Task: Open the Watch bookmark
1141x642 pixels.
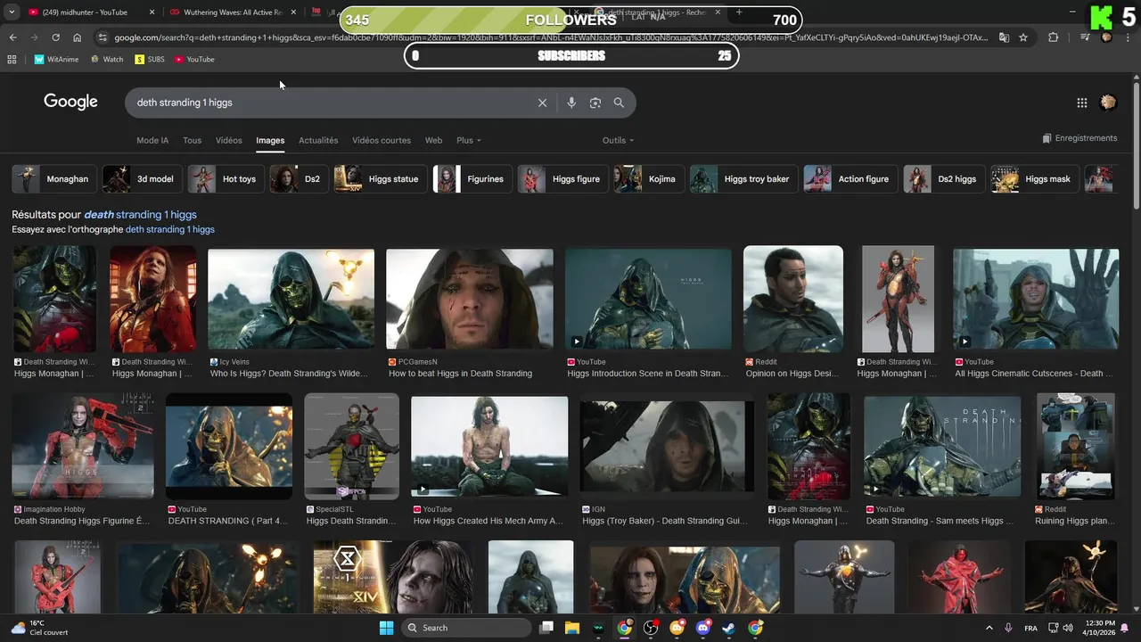Action: point(106,59)
